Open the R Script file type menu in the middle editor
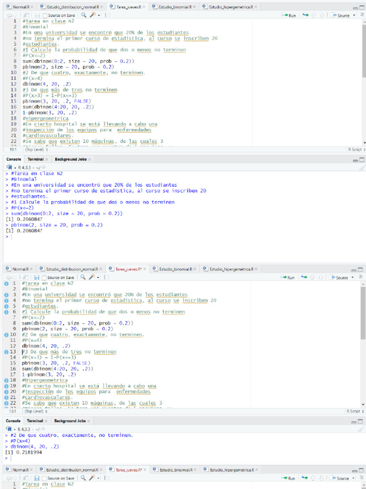 pyautogui.click(x=355, y=411)
